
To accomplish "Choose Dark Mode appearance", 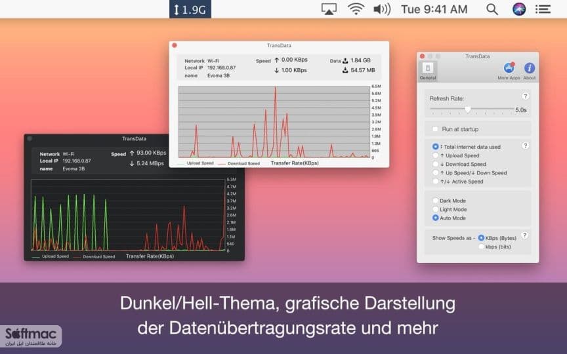I will 435,201.
